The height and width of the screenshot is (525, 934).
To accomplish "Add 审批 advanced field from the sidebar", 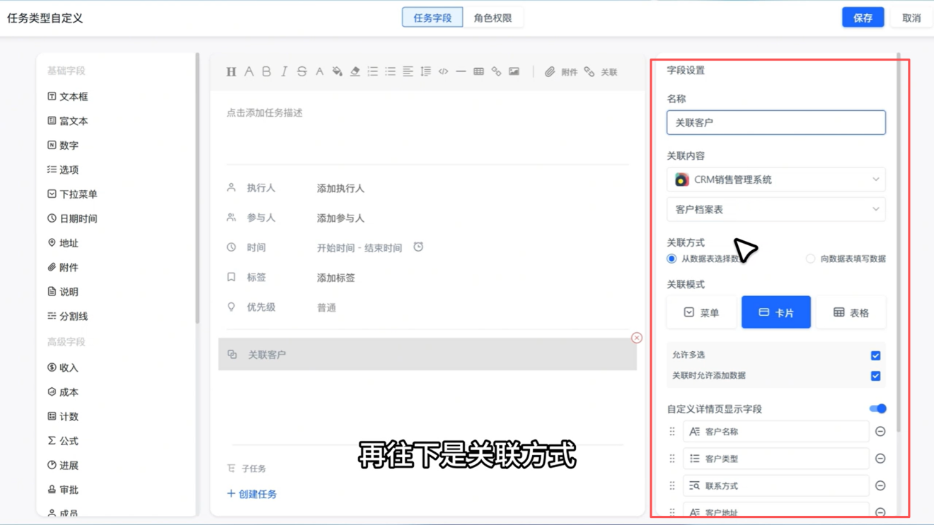I will 63,490.
